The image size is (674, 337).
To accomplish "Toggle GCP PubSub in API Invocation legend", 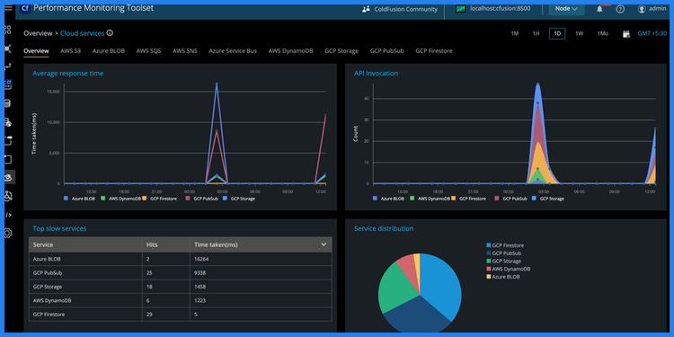I will (x=510, y=199).
